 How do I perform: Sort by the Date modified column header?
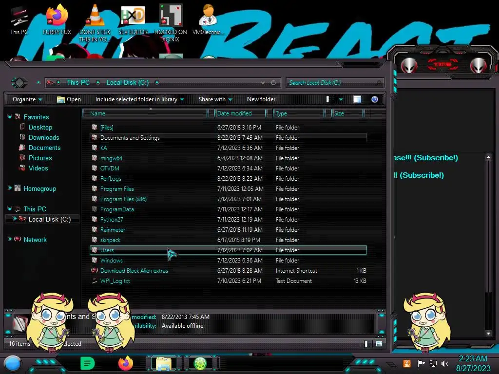240,113
